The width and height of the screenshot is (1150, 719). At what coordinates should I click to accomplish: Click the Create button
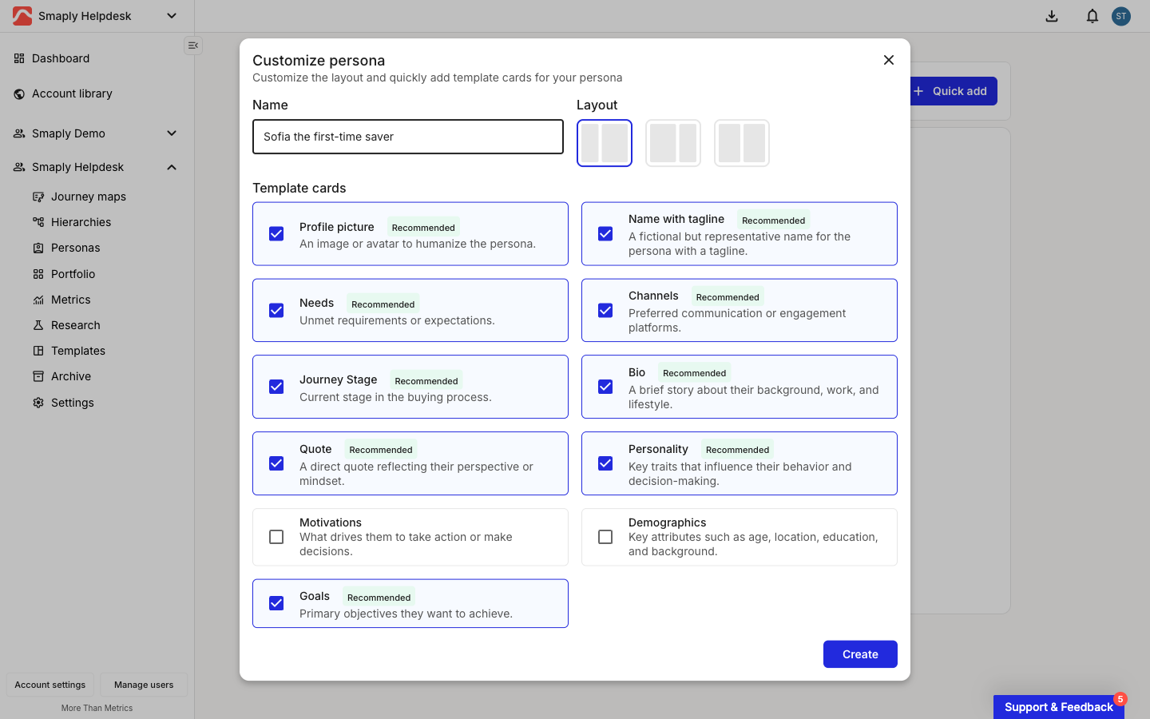point(860,654)
